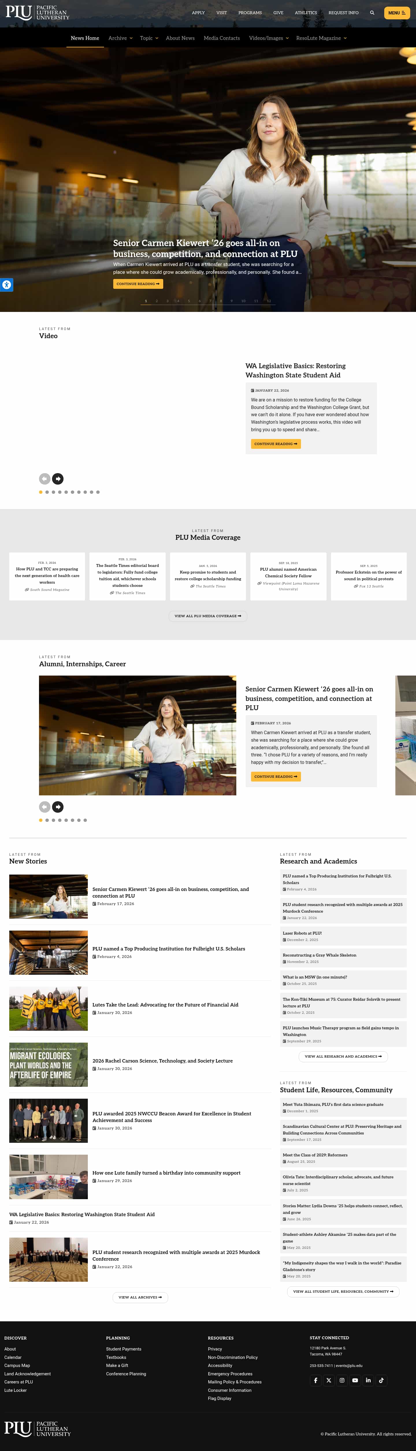The height and width of the screenshot is (1451, 416).
Task: Select the last dot in Alumni carousel pagination
Action: 85,820
